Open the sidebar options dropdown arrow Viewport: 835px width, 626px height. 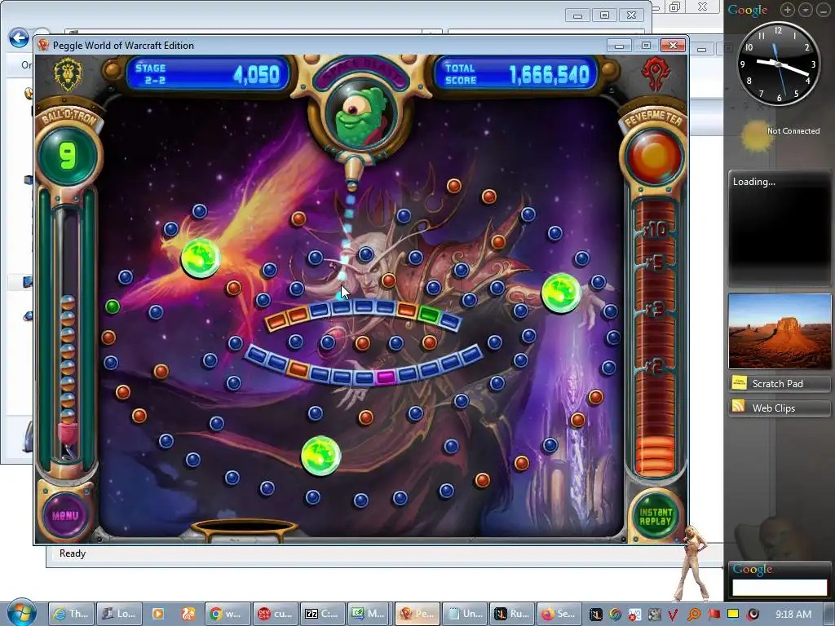click(806, 10)
